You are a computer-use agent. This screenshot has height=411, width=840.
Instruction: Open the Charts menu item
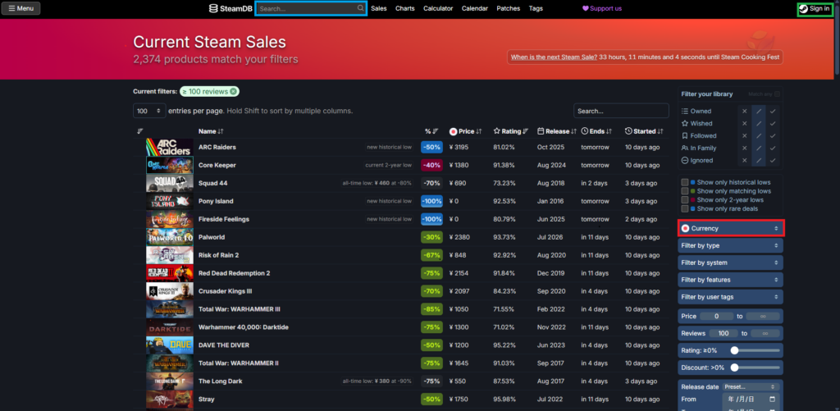click(x=405, y=8)
